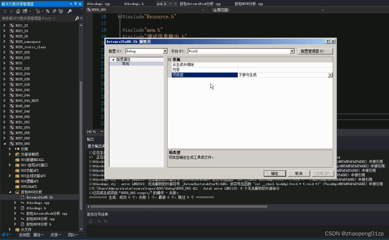This screenshot has height=240, width=389.
Task: Click the pending changes filter clock icon
Action: (x=38, y=11)
